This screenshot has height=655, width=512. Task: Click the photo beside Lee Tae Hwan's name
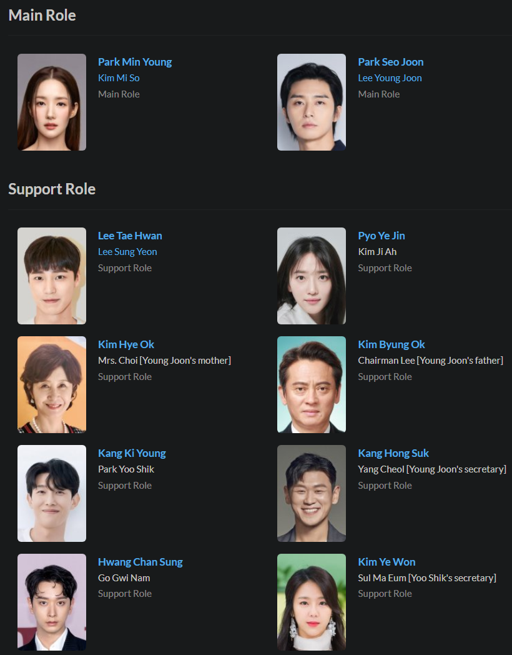click(52, 276)
